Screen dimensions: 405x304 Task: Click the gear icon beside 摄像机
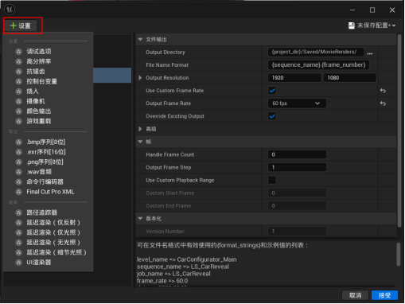point(18,101)
